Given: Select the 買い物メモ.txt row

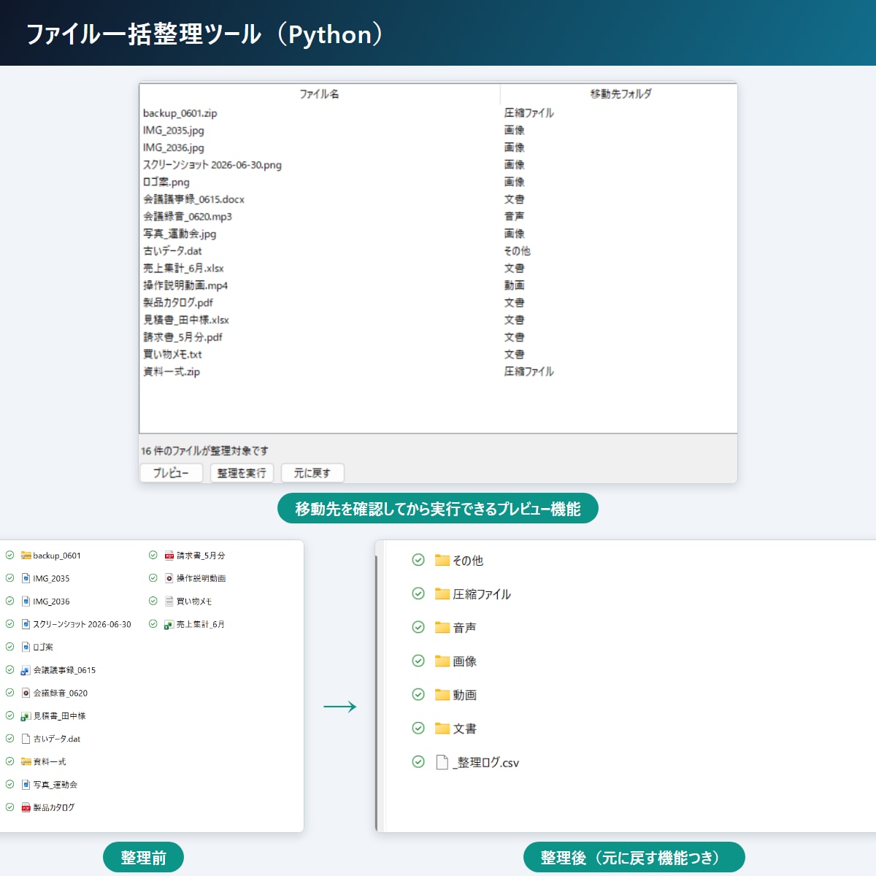Looking at the screenshot, I should [438, 355].
